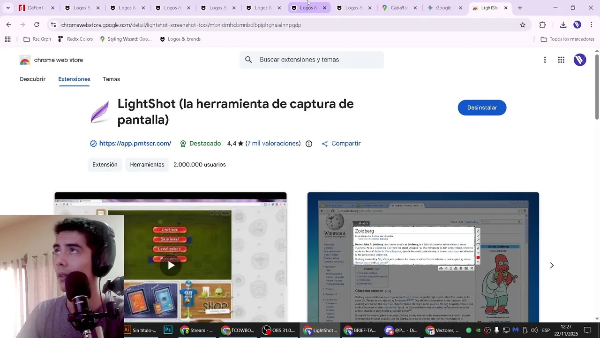Image resolution: width=600 pixels, height=338 pixels.
Task: Open the Rsc Grph bookmark folder
Action: (37, 39)
